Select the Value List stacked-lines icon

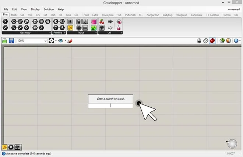(85, 28)
